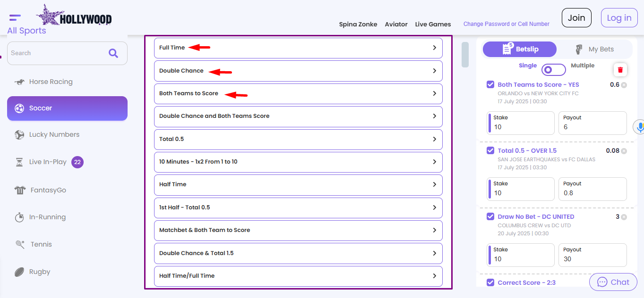Open the Change Password or Cell Number link
Image resolution: width=644 pixels, height=298 pixels.
pos(506,24)
